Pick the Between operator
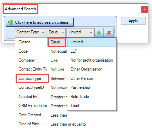 click(58, 78)
